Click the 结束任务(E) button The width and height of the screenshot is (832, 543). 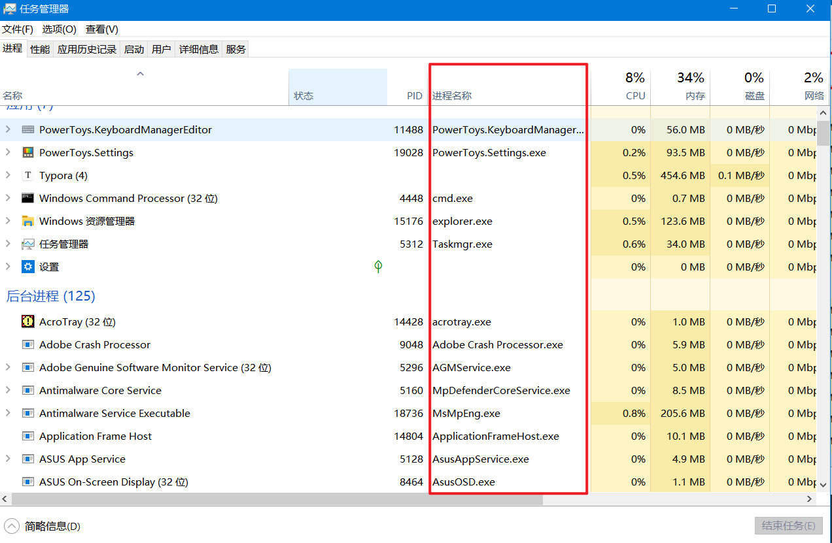click(788, 526)
